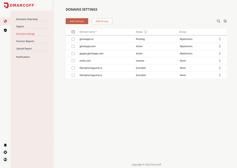Toggle the select-all header checkbox

click(x=73, y=32)
